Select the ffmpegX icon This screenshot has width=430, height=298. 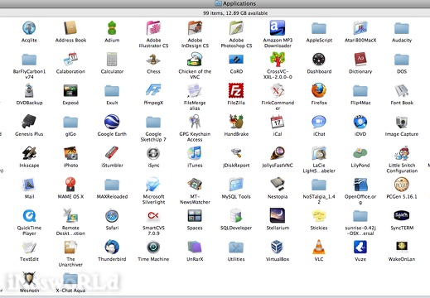click(153, 90)
